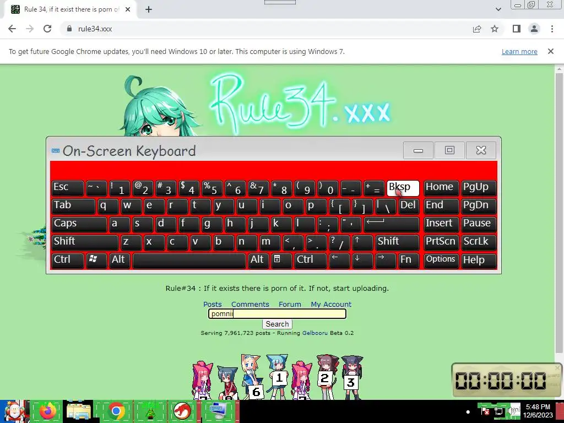Toggle the right Shift key
The width and height of the screenshot is (564, 423).
click(x=397, y=242)
